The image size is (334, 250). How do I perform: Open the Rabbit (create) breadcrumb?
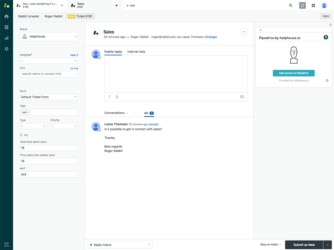click(x=29, y=16)
